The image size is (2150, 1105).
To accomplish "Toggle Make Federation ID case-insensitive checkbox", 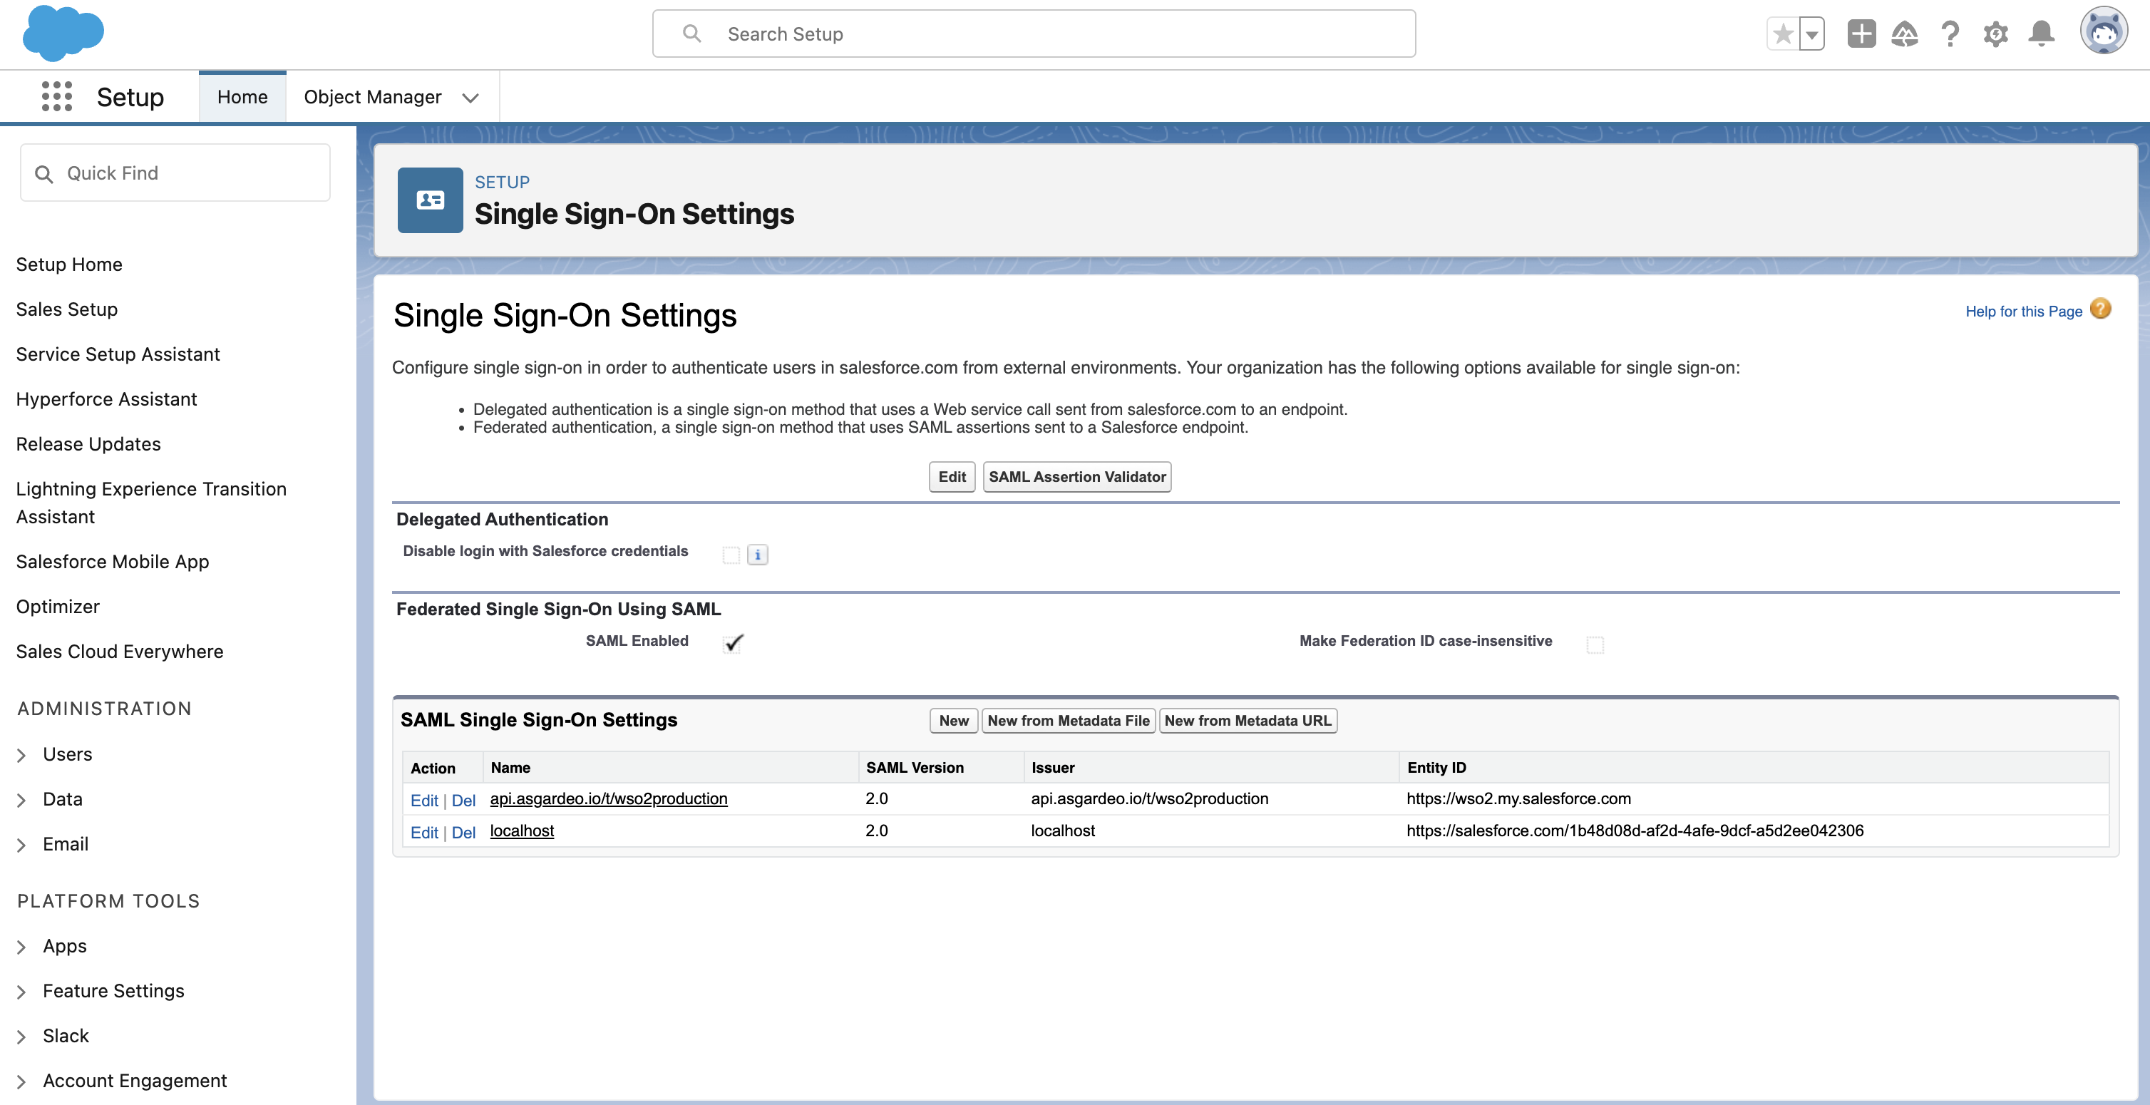I will click(x=1595, y=644).
